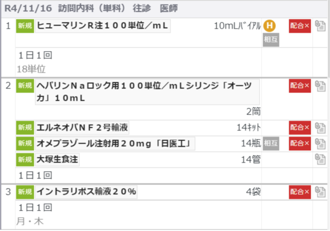This screenshot has height=231, width=330.
Task: Open document icon beside ヒューマリンR注
Action: point(320,26)
